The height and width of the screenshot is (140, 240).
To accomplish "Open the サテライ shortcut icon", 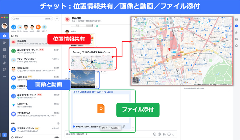I will coord(44,27).
